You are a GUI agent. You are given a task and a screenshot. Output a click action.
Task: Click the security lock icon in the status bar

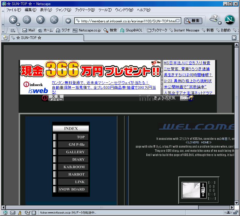pos(236,212)
